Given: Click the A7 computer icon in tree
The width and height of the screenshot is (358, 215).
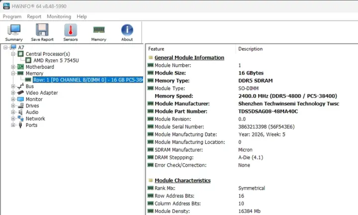Looking at the screenshot, I should tap(13, 47).
